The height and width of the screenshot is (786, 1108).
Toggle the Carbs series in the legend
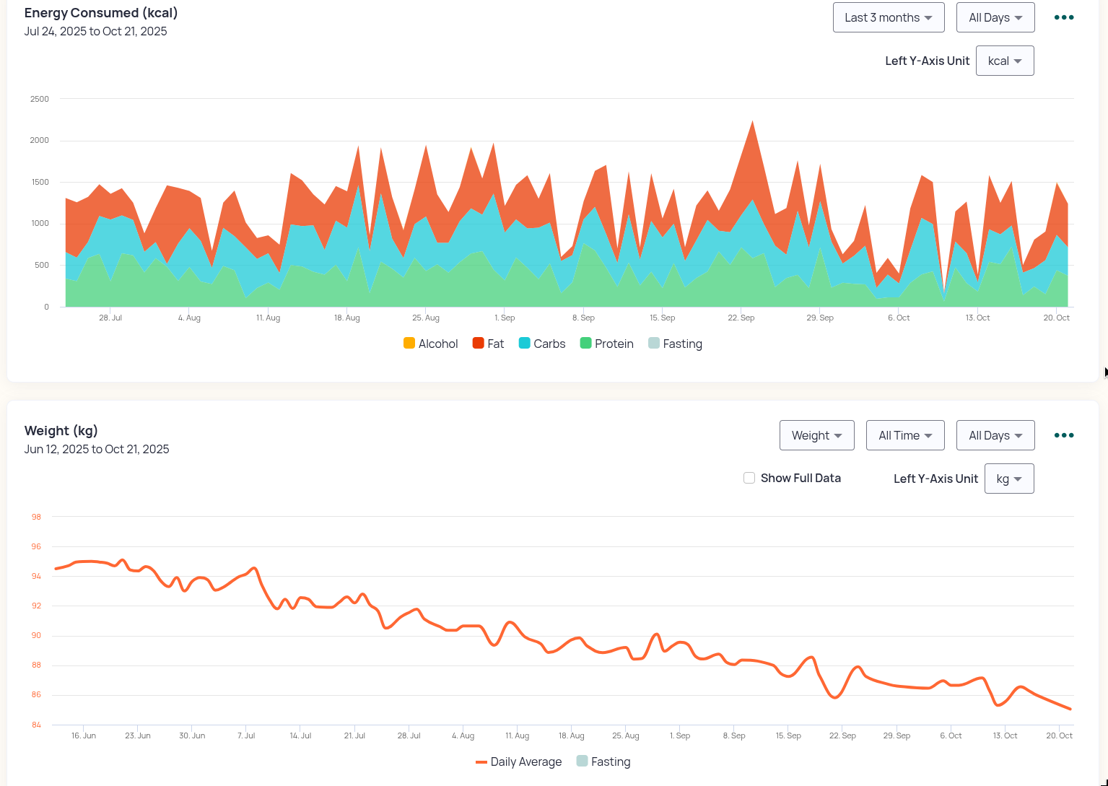pyautogui.click(x=542, y=344)
